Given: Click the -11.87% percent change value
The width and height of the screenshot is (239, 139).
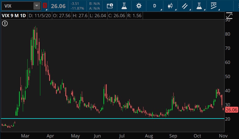Looking at the screenshot, I should coord(77,8).
